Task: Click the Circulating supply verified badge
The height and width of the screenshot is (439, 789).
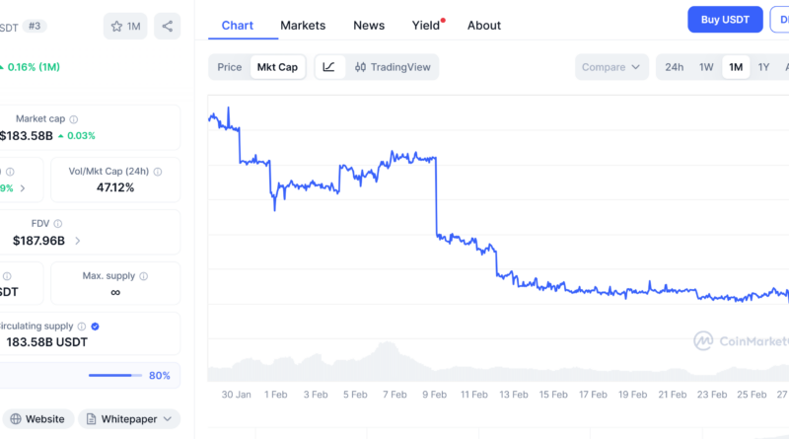Action: click(95, 326)
